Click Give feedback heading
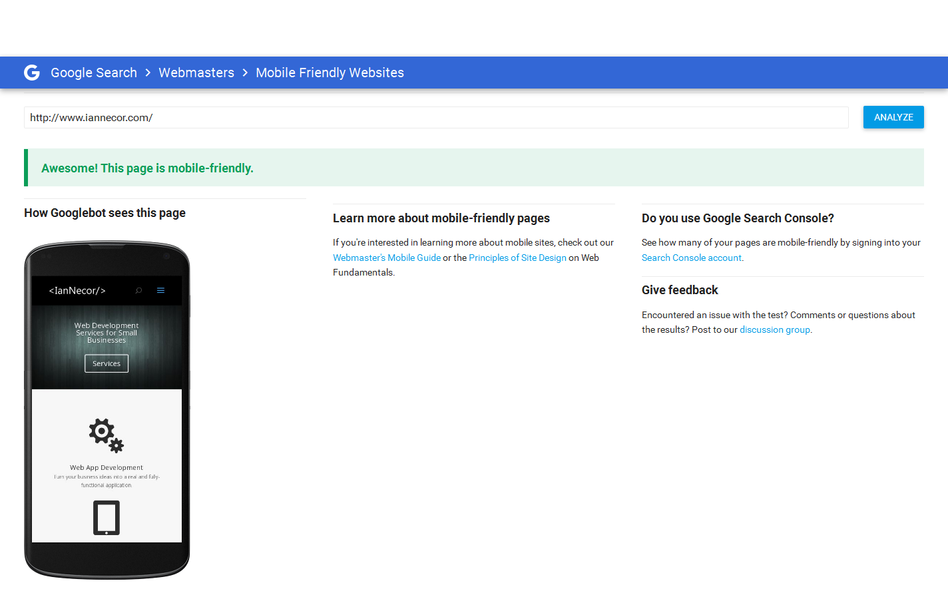 [x=680, y=290]
